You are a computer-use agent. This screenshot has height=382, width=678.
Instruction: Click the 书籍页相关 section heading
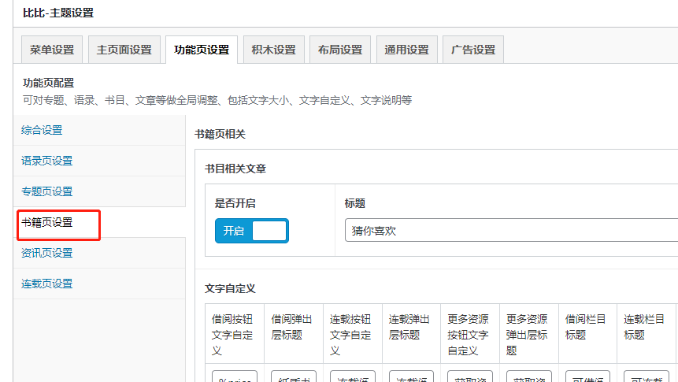tap(220, 134)
